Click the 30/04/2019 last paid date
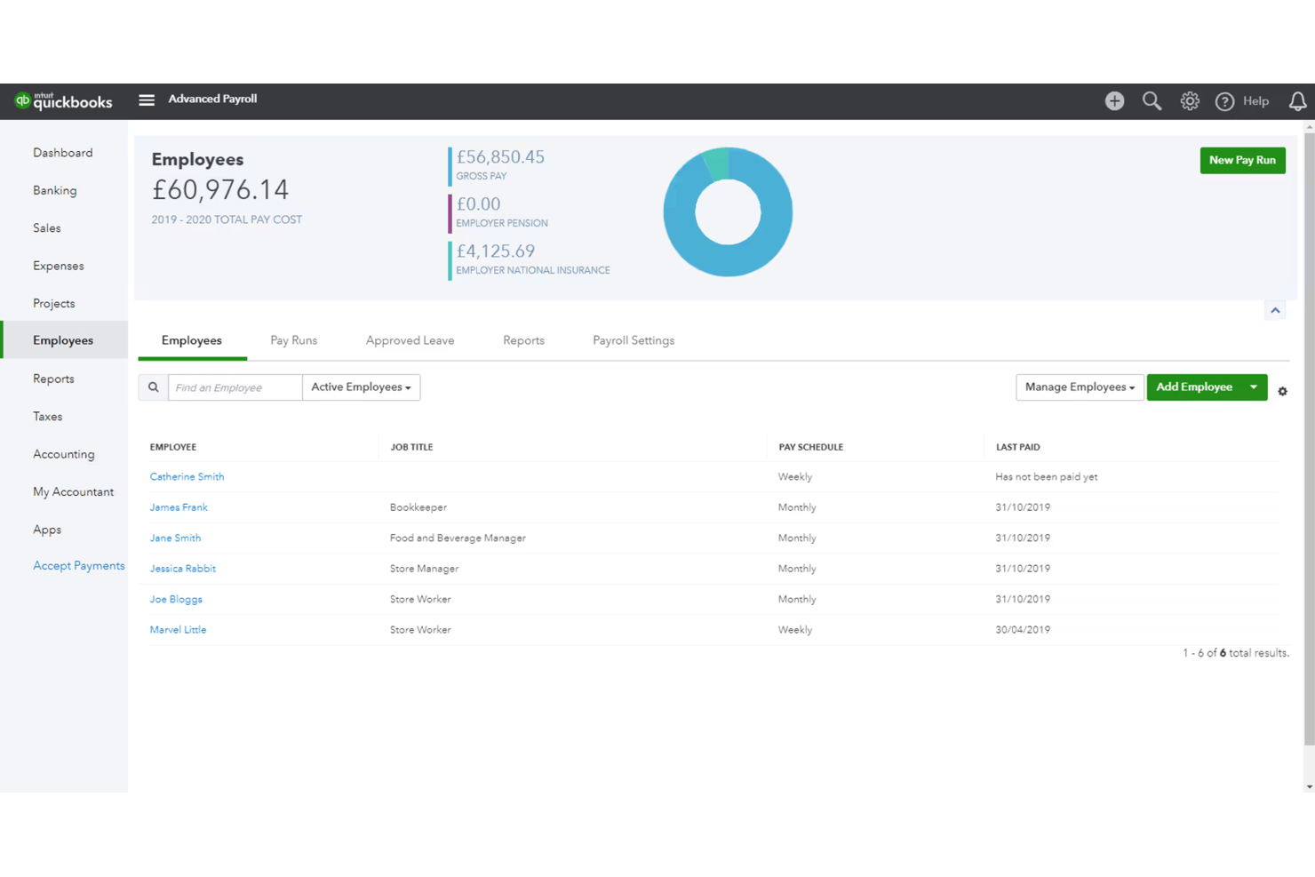Screen dimensions: 1315x877 click(1023, 630)
